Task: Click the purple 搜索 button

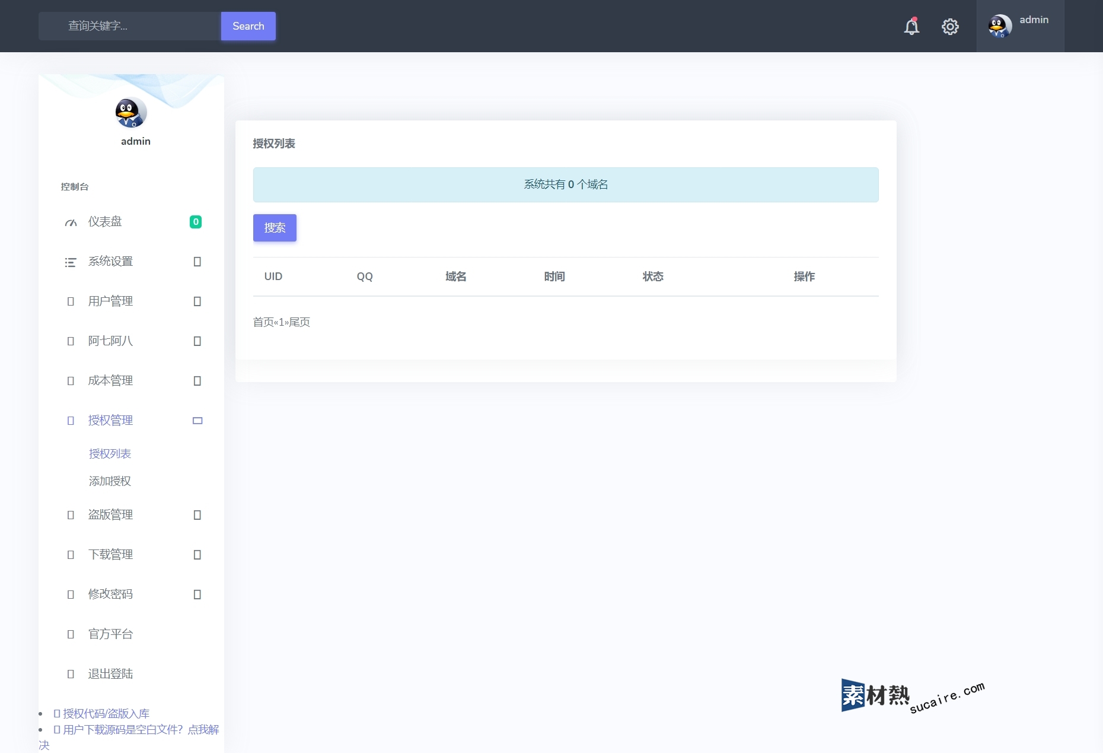Action: coord(275,228)
